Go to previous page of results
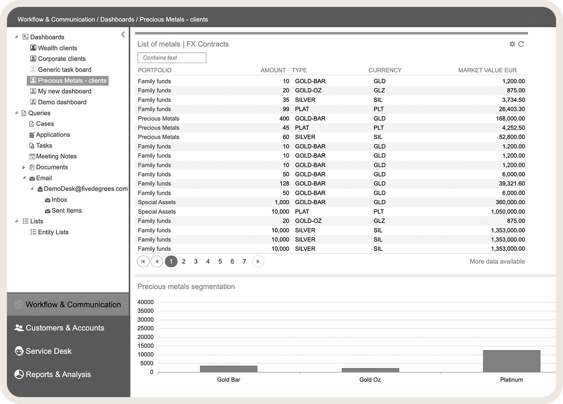 pyautogui.click(x=157, y=261)
